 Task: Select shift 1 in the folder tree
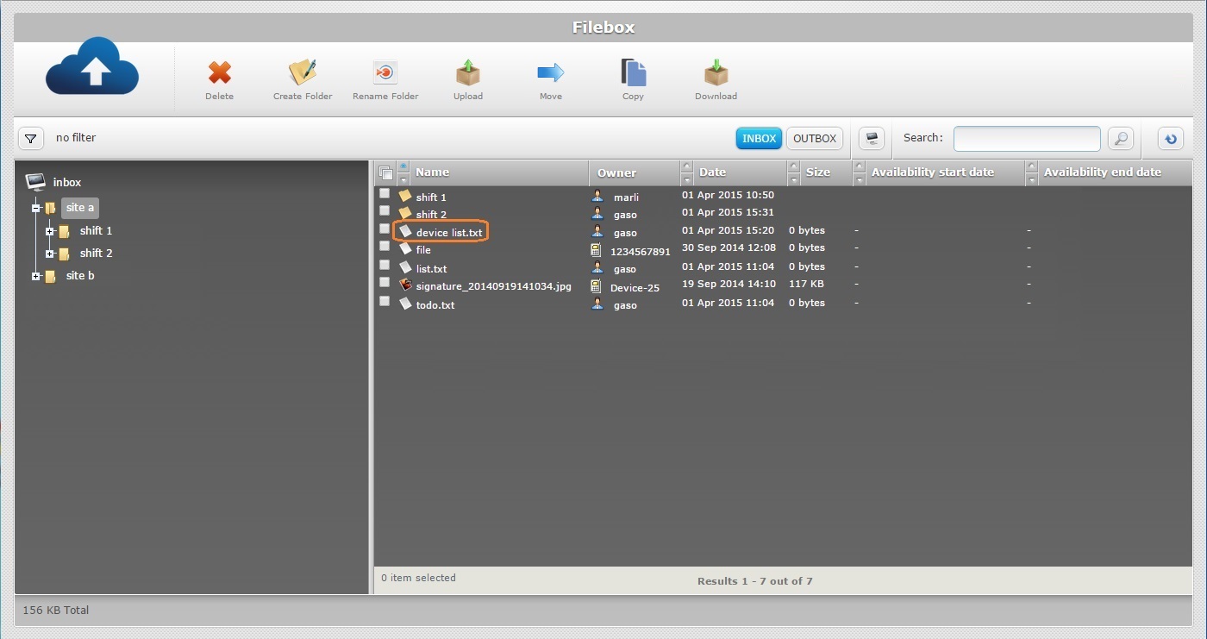coord(96,231)
